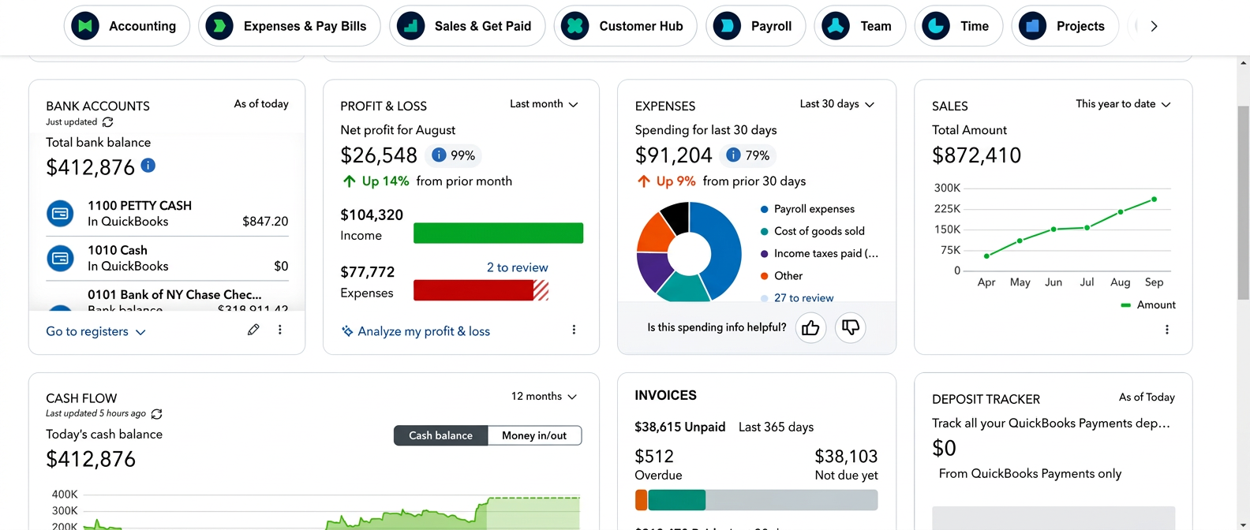
Task: Show more apps with right arrow
Action: click(1154, 26)
